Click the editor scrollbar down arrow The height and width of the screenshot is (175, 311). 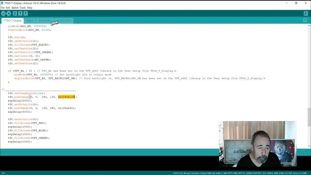point(309,146)
